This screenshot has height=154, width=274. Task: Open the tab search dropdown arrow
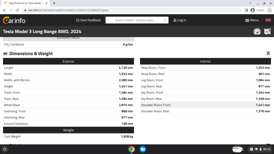coord(250,3)
